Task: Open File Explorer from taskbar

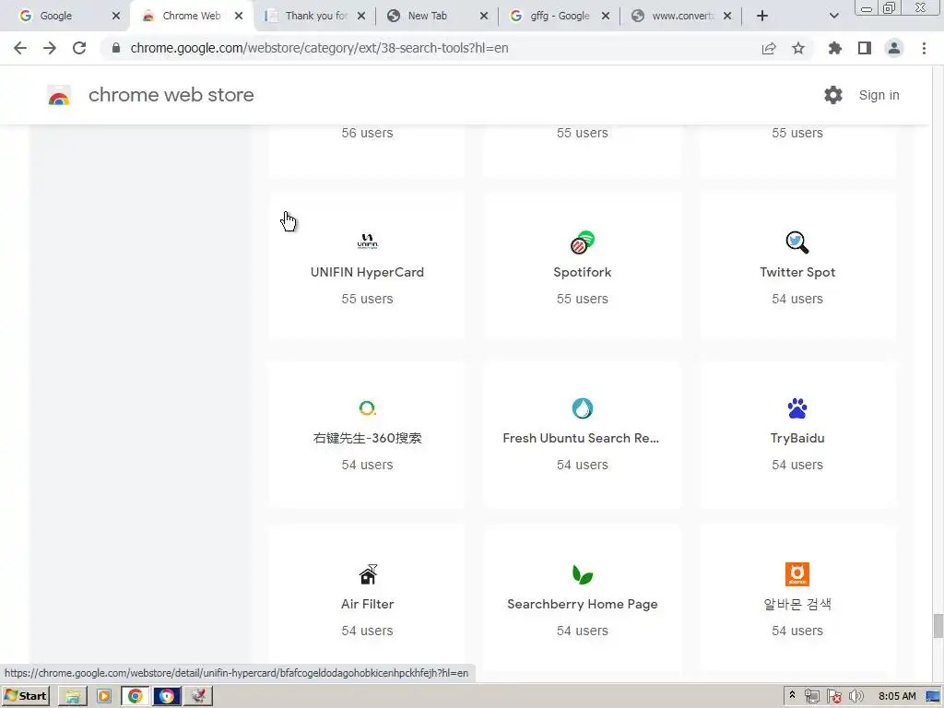Action: [73, 696]
